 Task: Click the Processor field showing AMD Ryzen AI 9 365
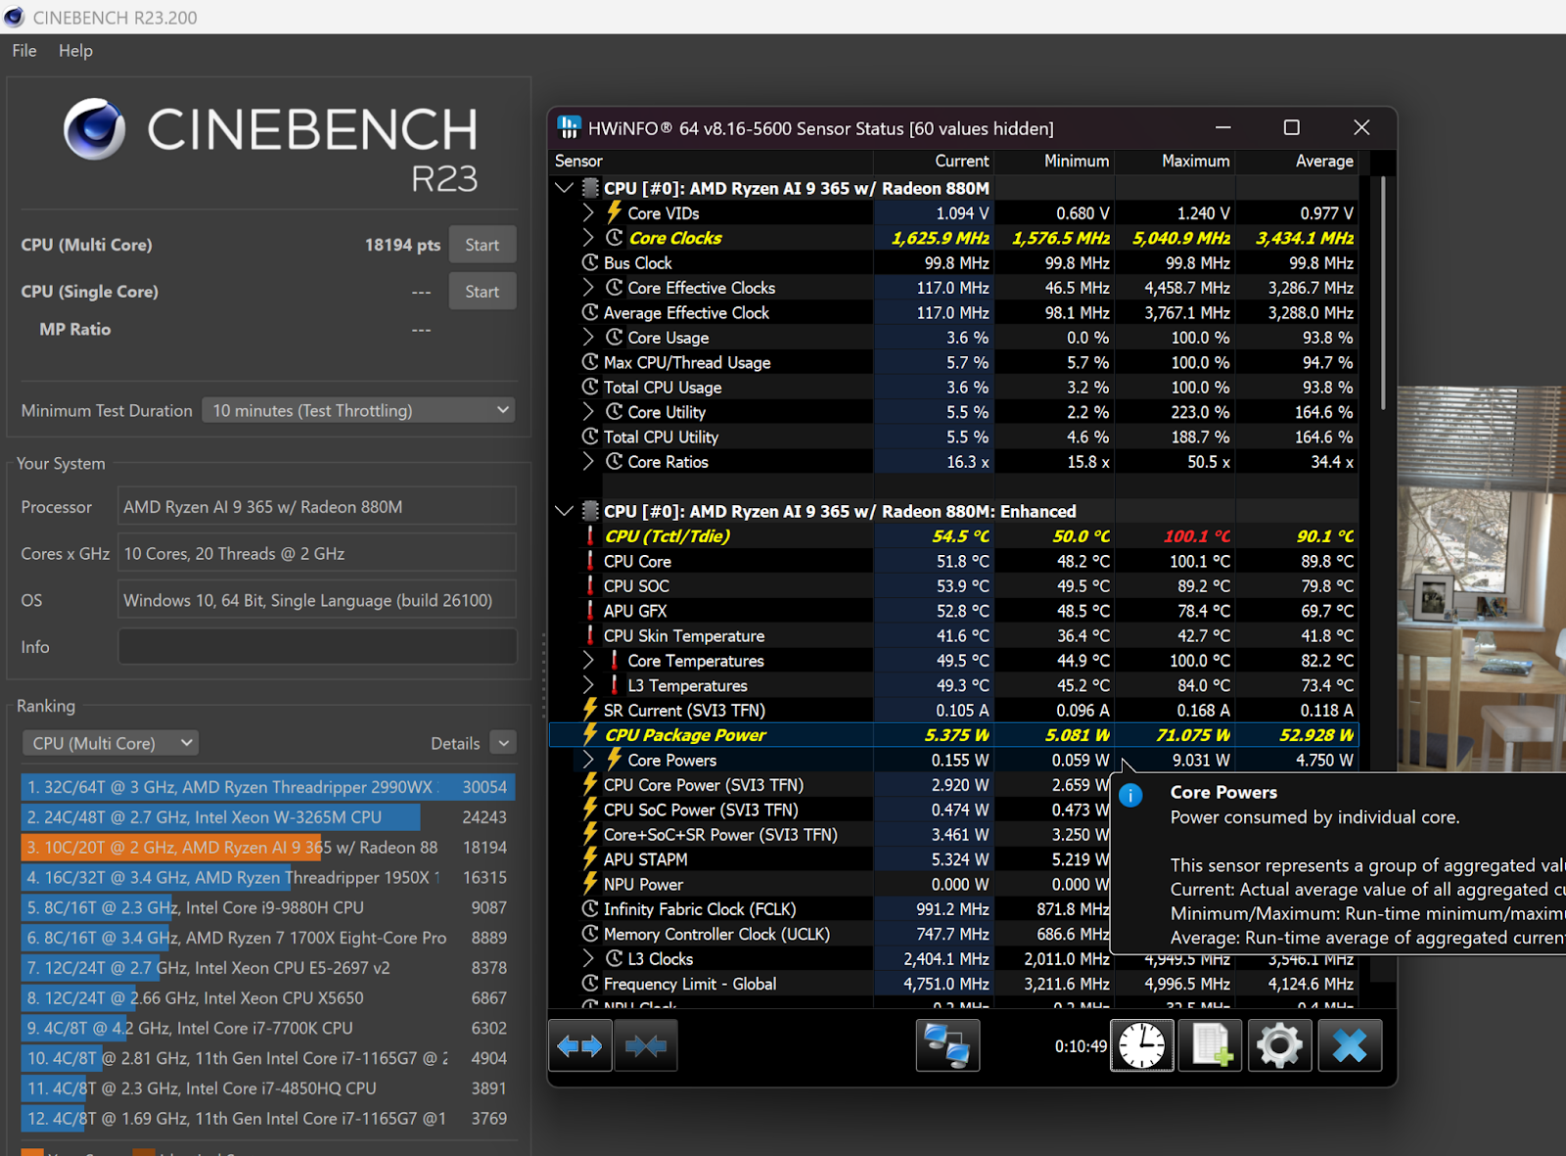click(317, 506)
